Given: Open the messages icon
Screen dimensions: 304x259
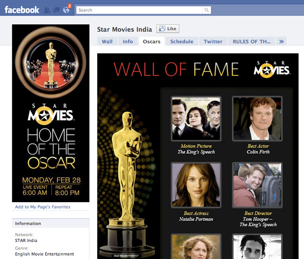Looking at the screenshot, I should [x=56, y=10].
